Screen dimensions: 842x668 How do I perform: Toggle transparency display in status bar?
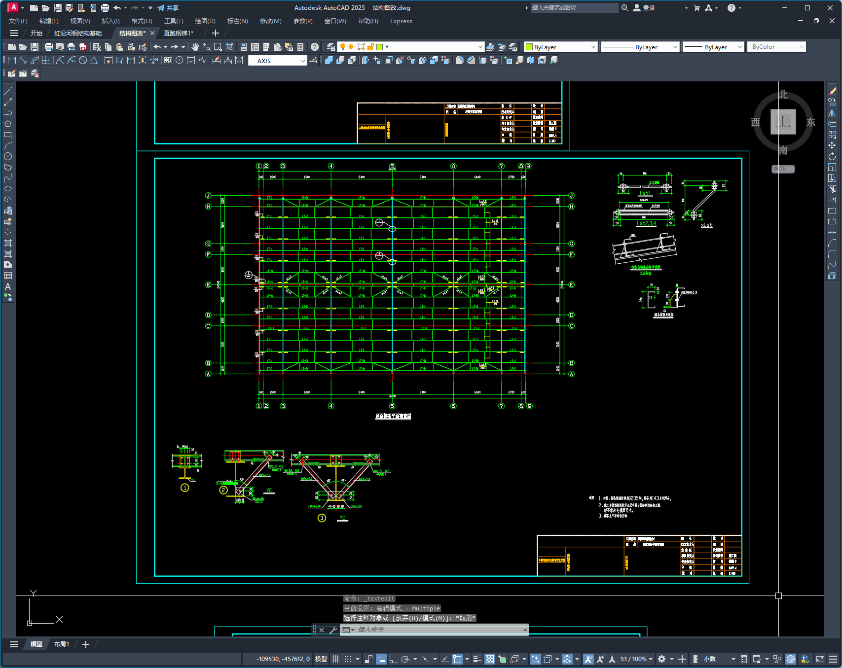(x=490, y=659)
